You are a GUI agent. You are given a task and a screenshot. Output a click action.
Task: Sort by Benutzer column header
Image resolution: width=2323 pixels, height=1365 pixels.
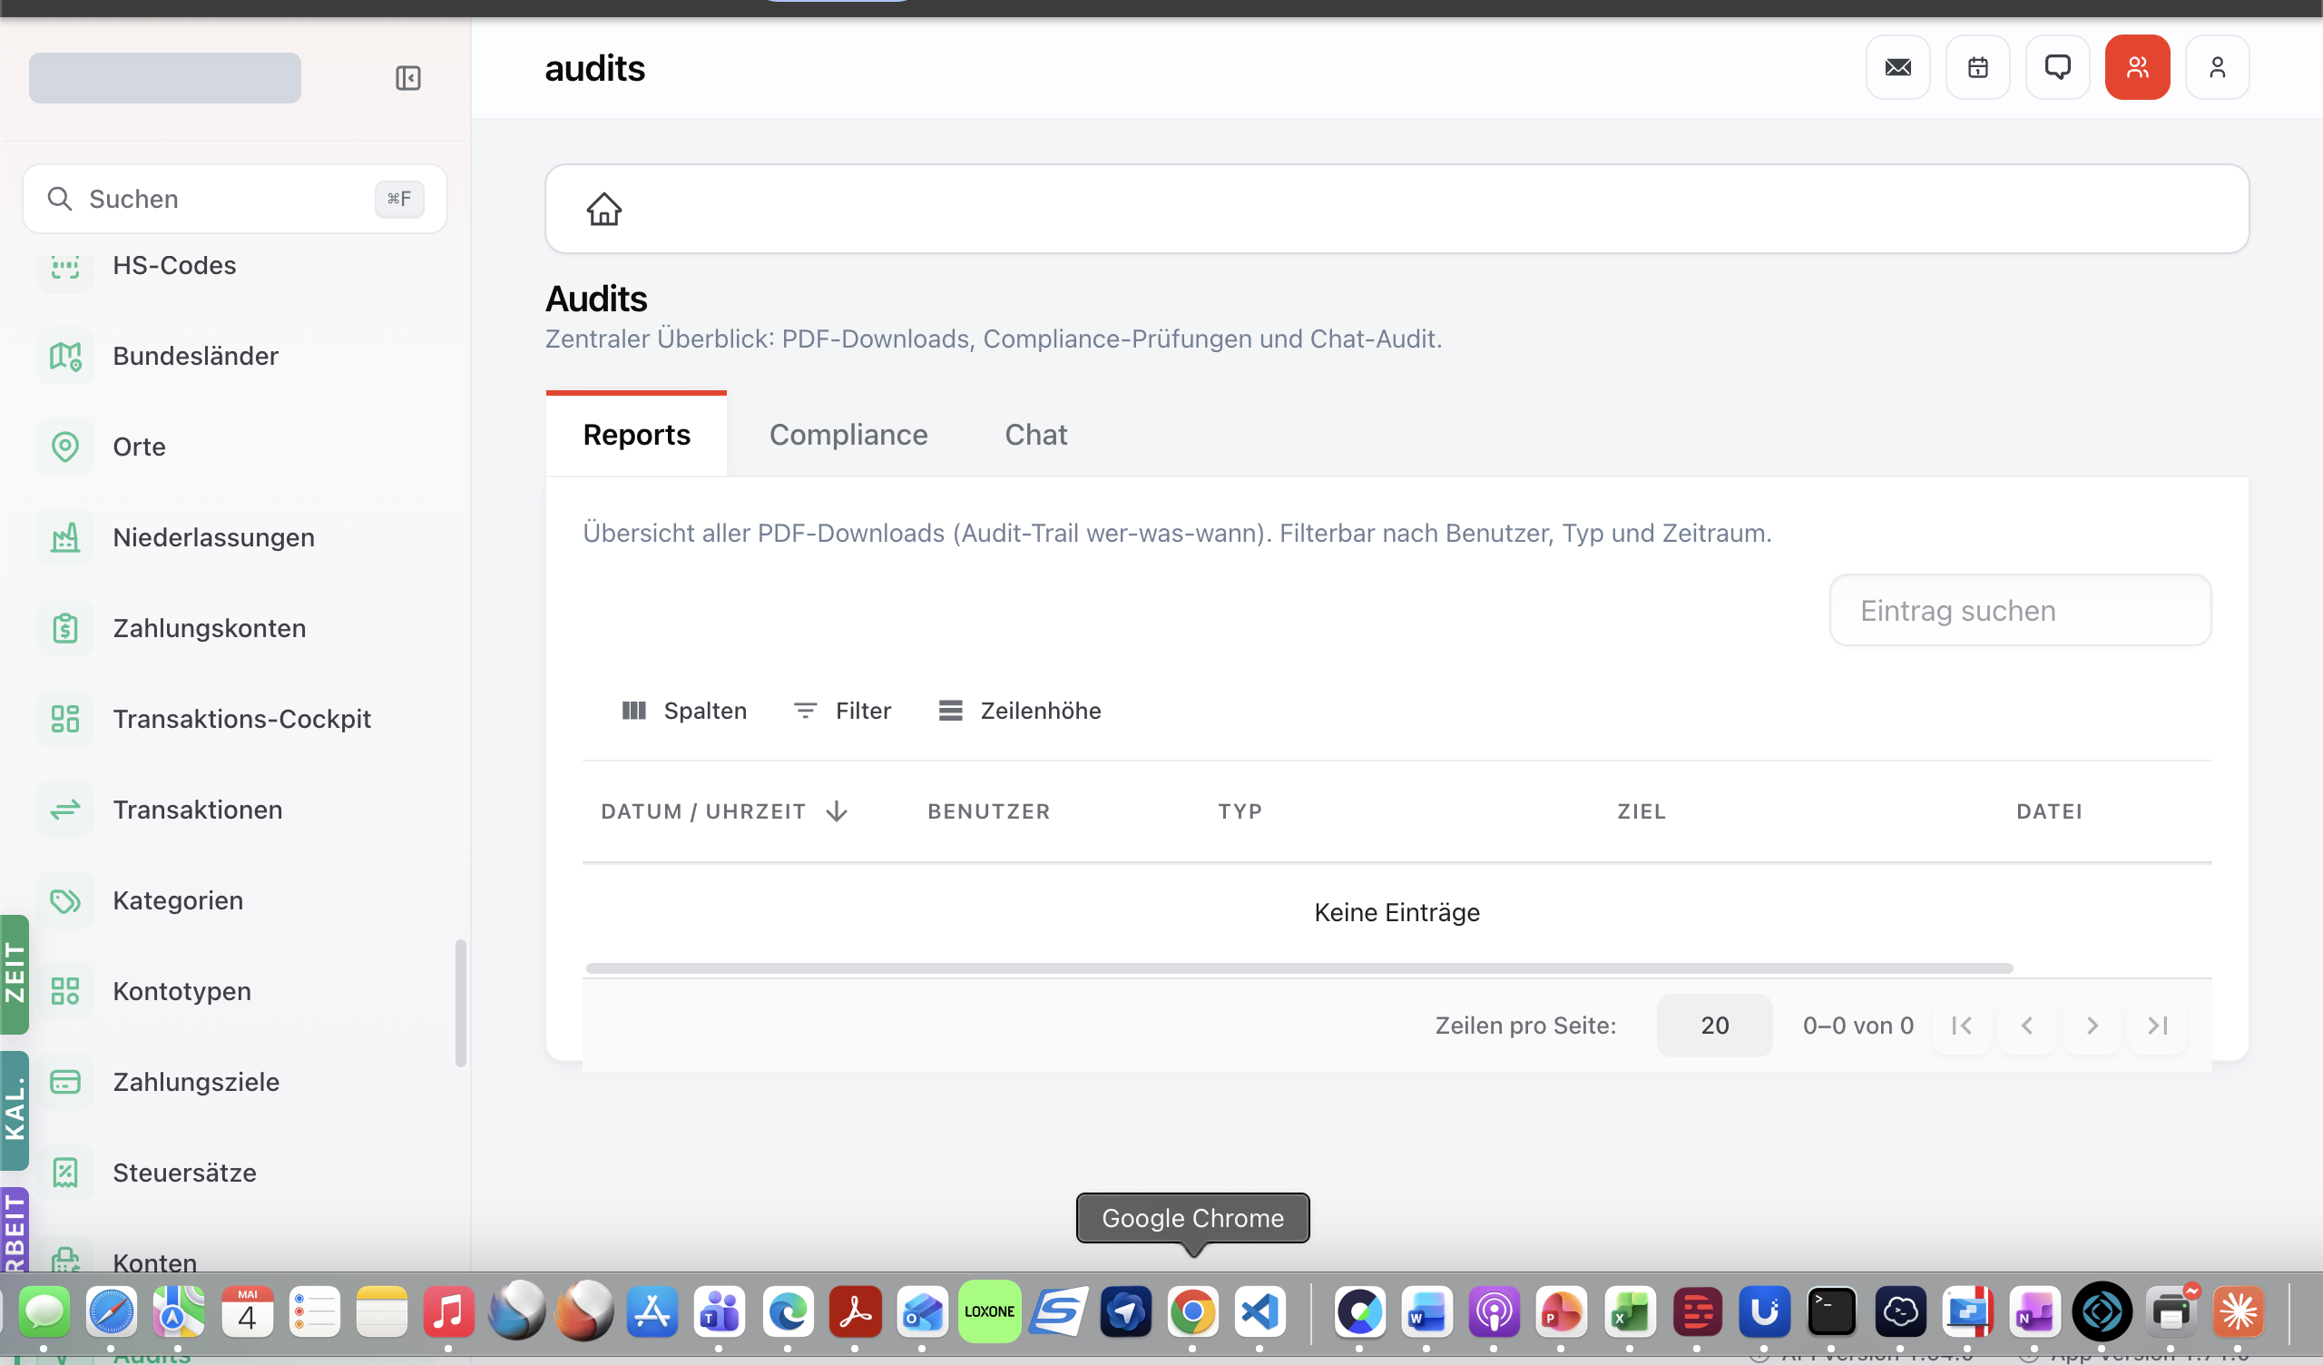pos(988,810)
